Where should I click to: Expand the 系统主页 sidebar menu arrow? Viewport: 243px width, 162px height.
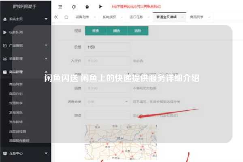(x=46, y=19)
